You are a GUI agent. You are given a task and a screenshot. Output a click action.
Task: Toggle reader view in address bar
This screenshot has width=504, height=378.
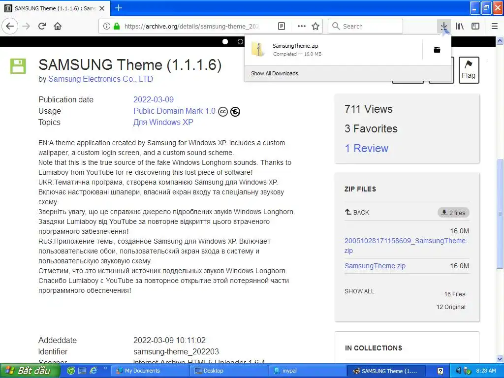pyautogui.click(x=281, y=26)
